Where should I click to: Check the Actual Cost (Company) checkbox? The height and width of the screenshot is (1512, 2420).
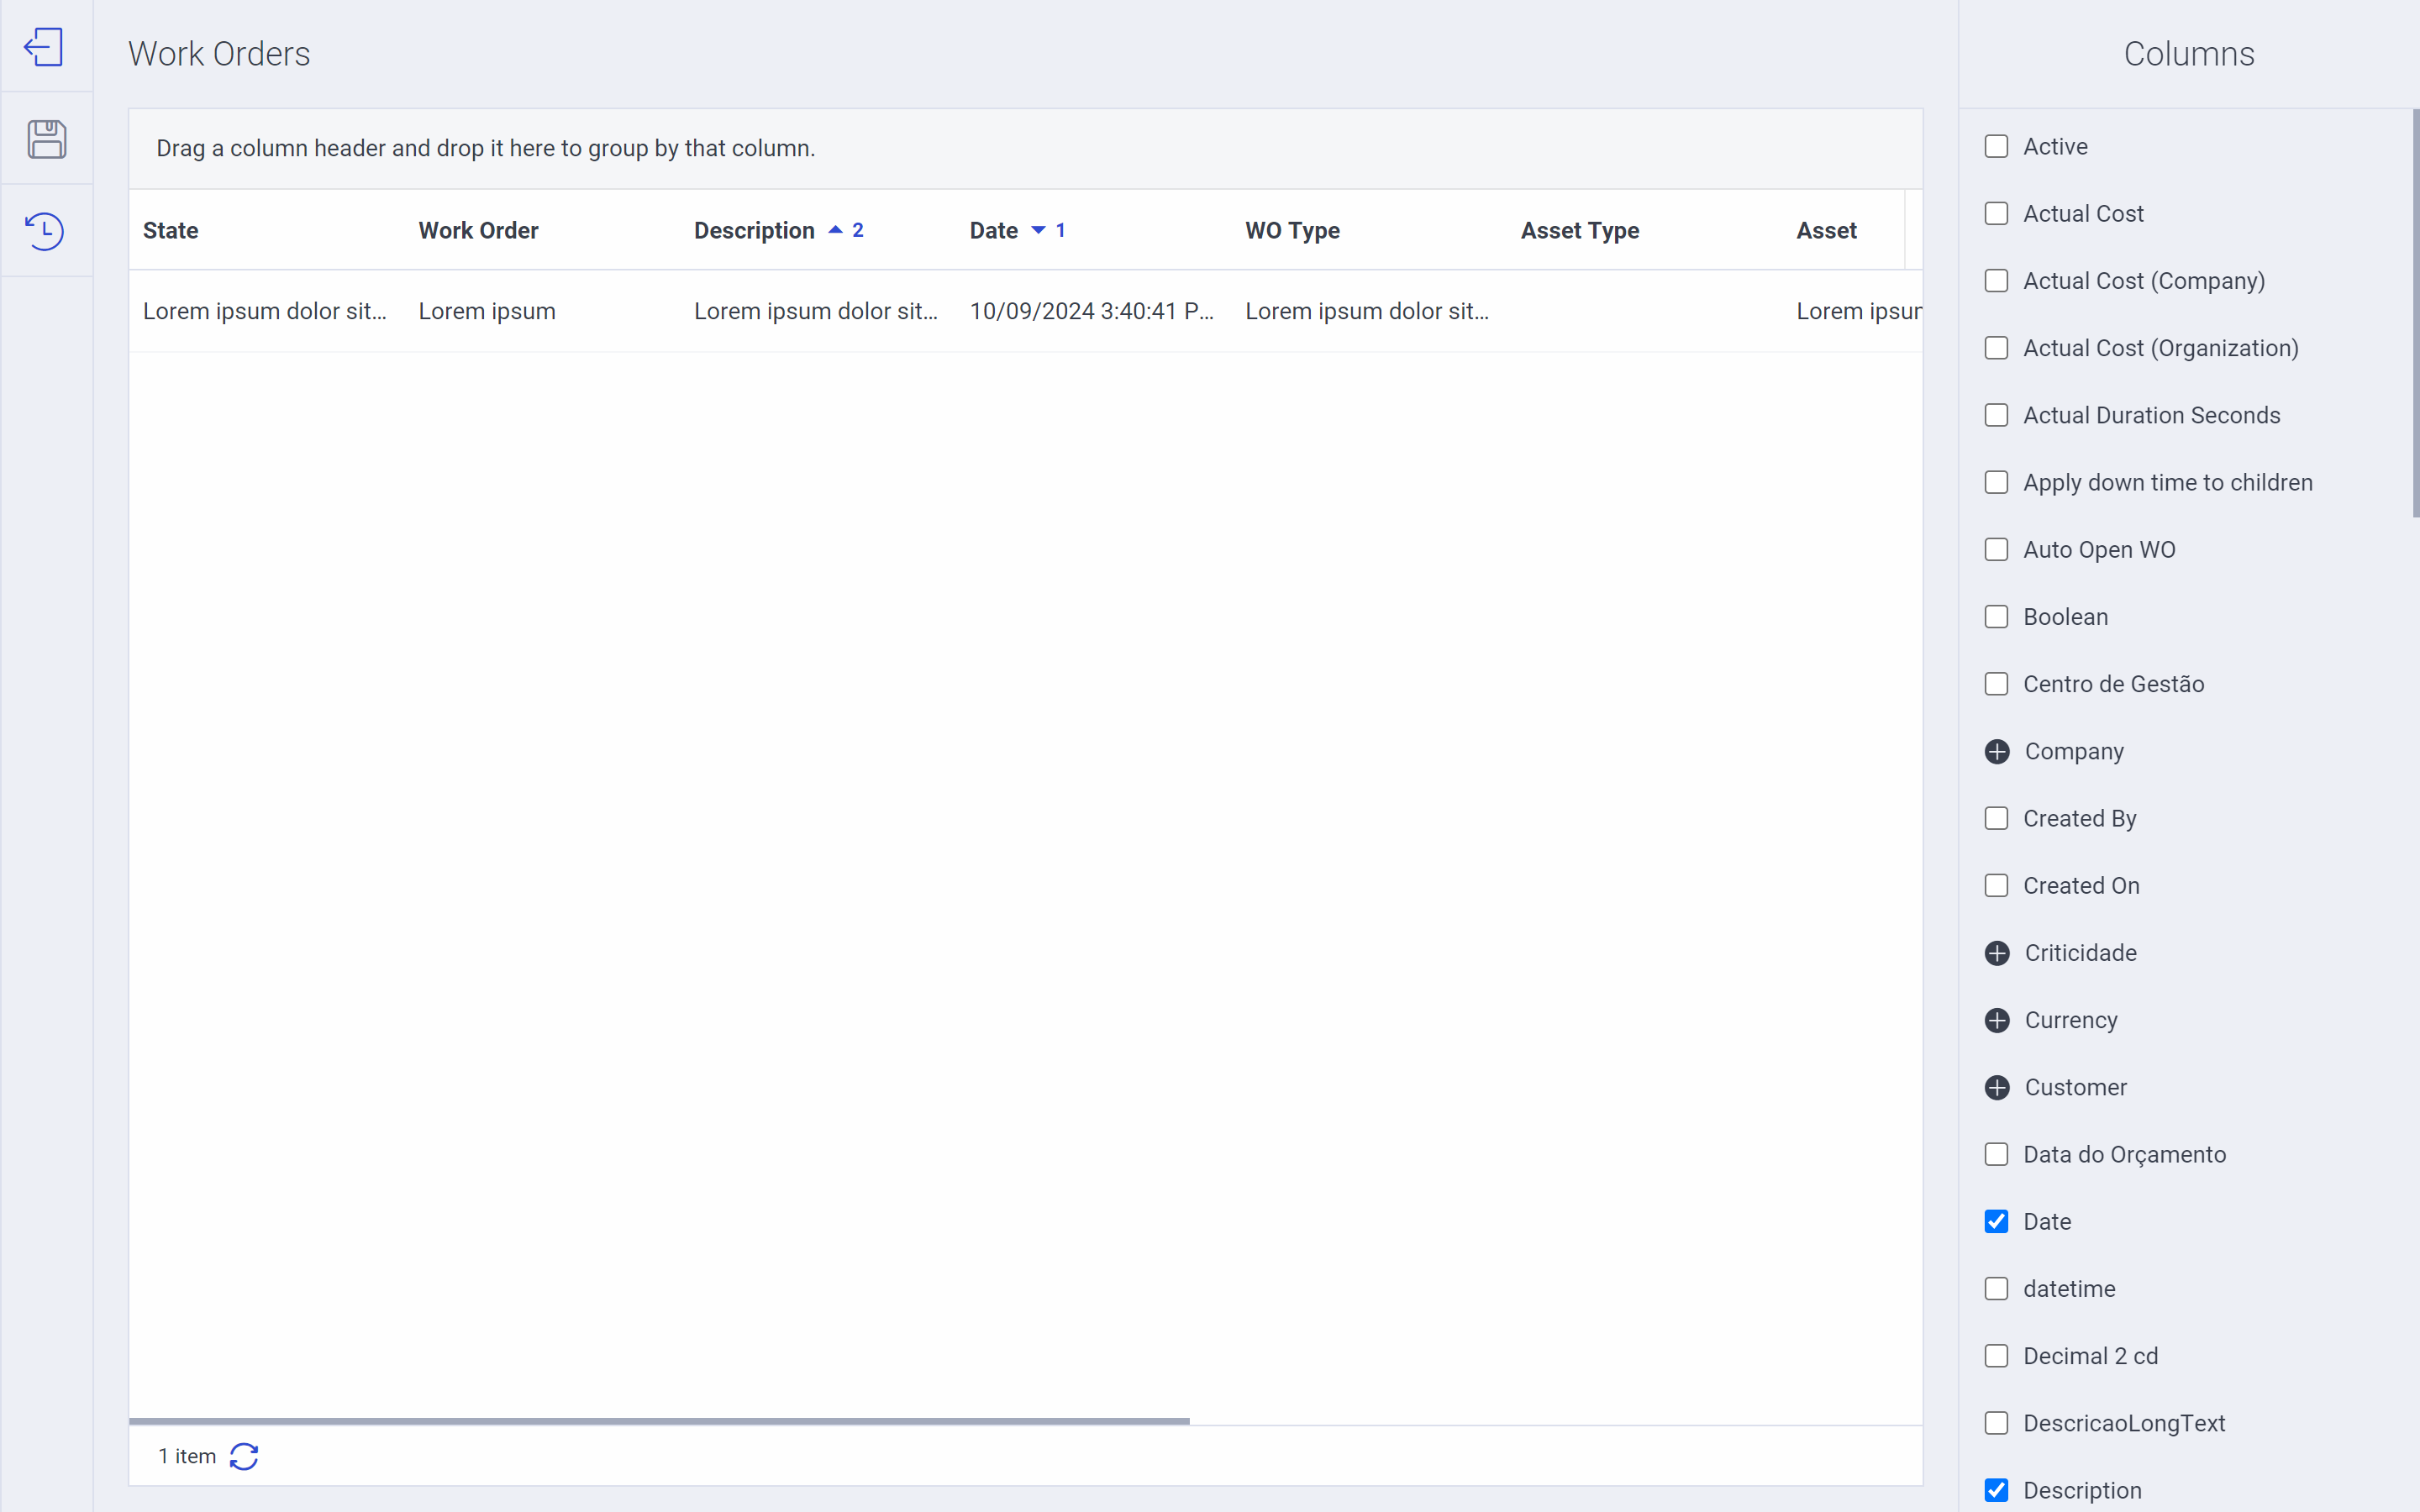pos(1996,281)
